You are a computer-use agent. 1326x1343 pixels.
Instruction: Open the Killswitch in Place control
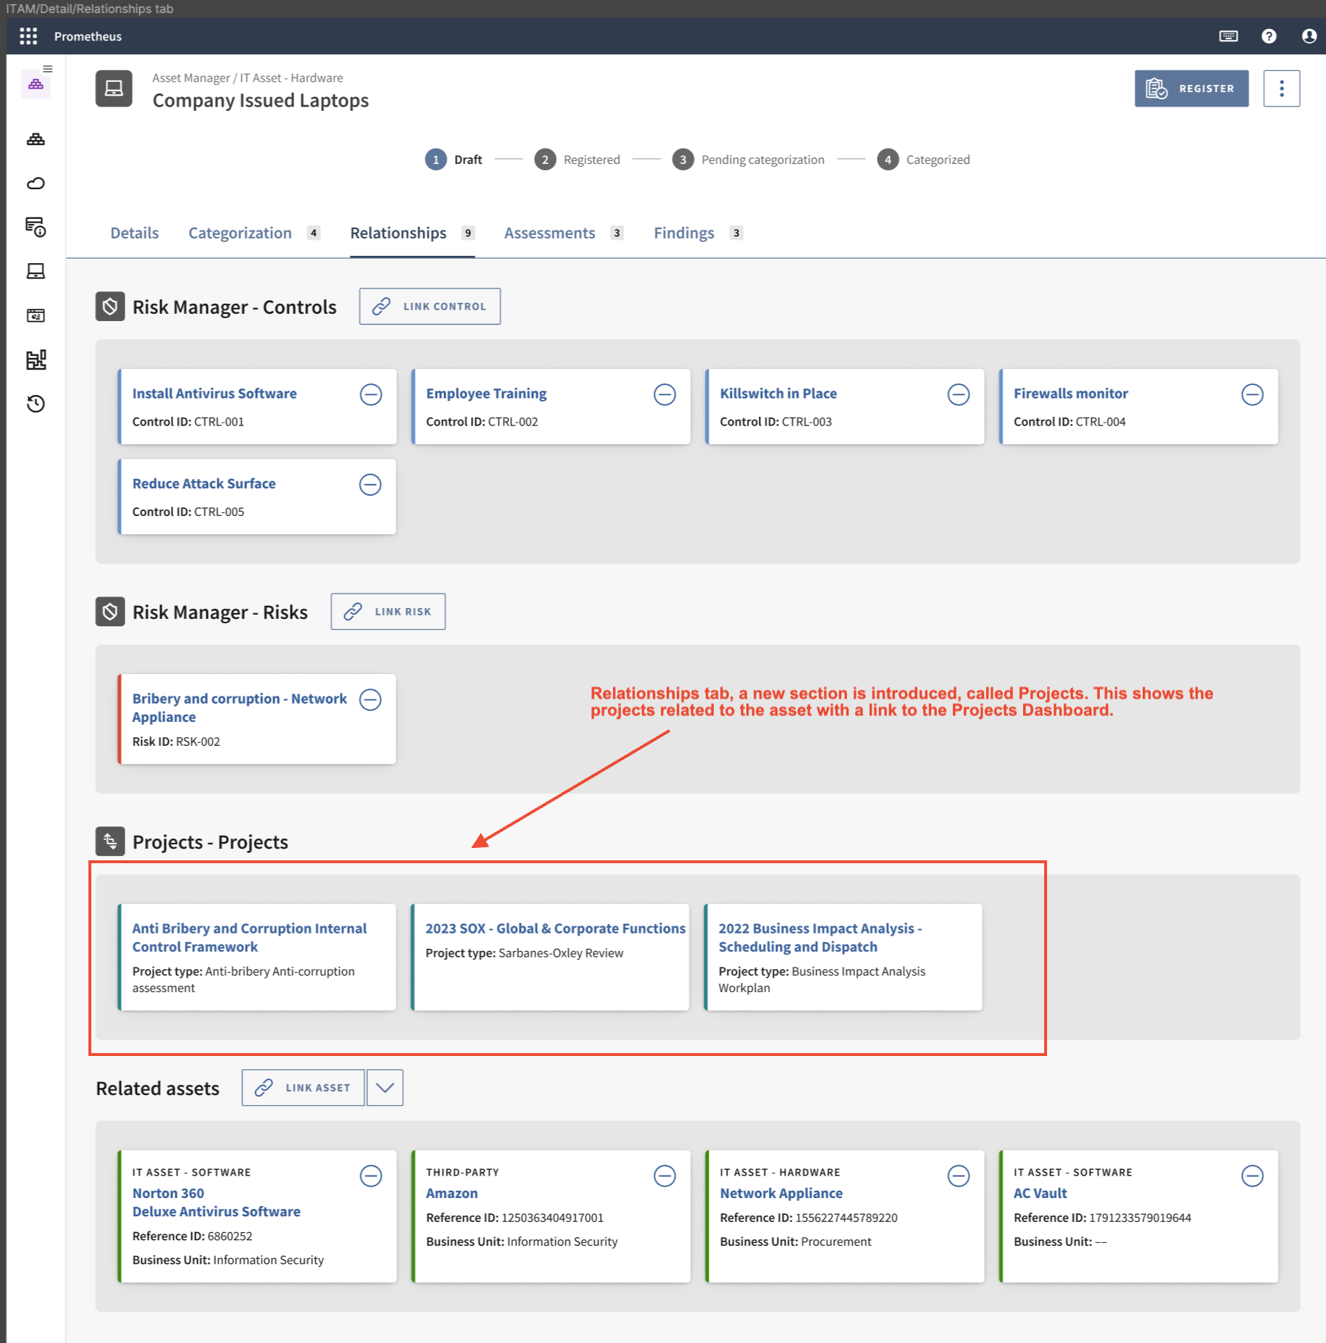[777, 394]
